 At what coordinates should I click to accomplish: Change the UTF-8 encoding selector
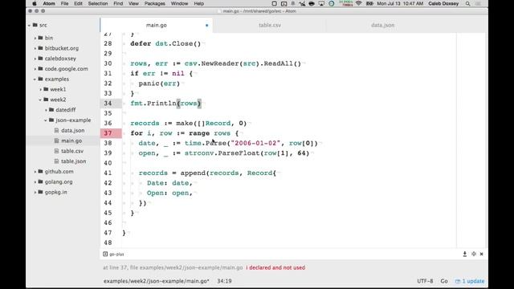tap(425, 281)
